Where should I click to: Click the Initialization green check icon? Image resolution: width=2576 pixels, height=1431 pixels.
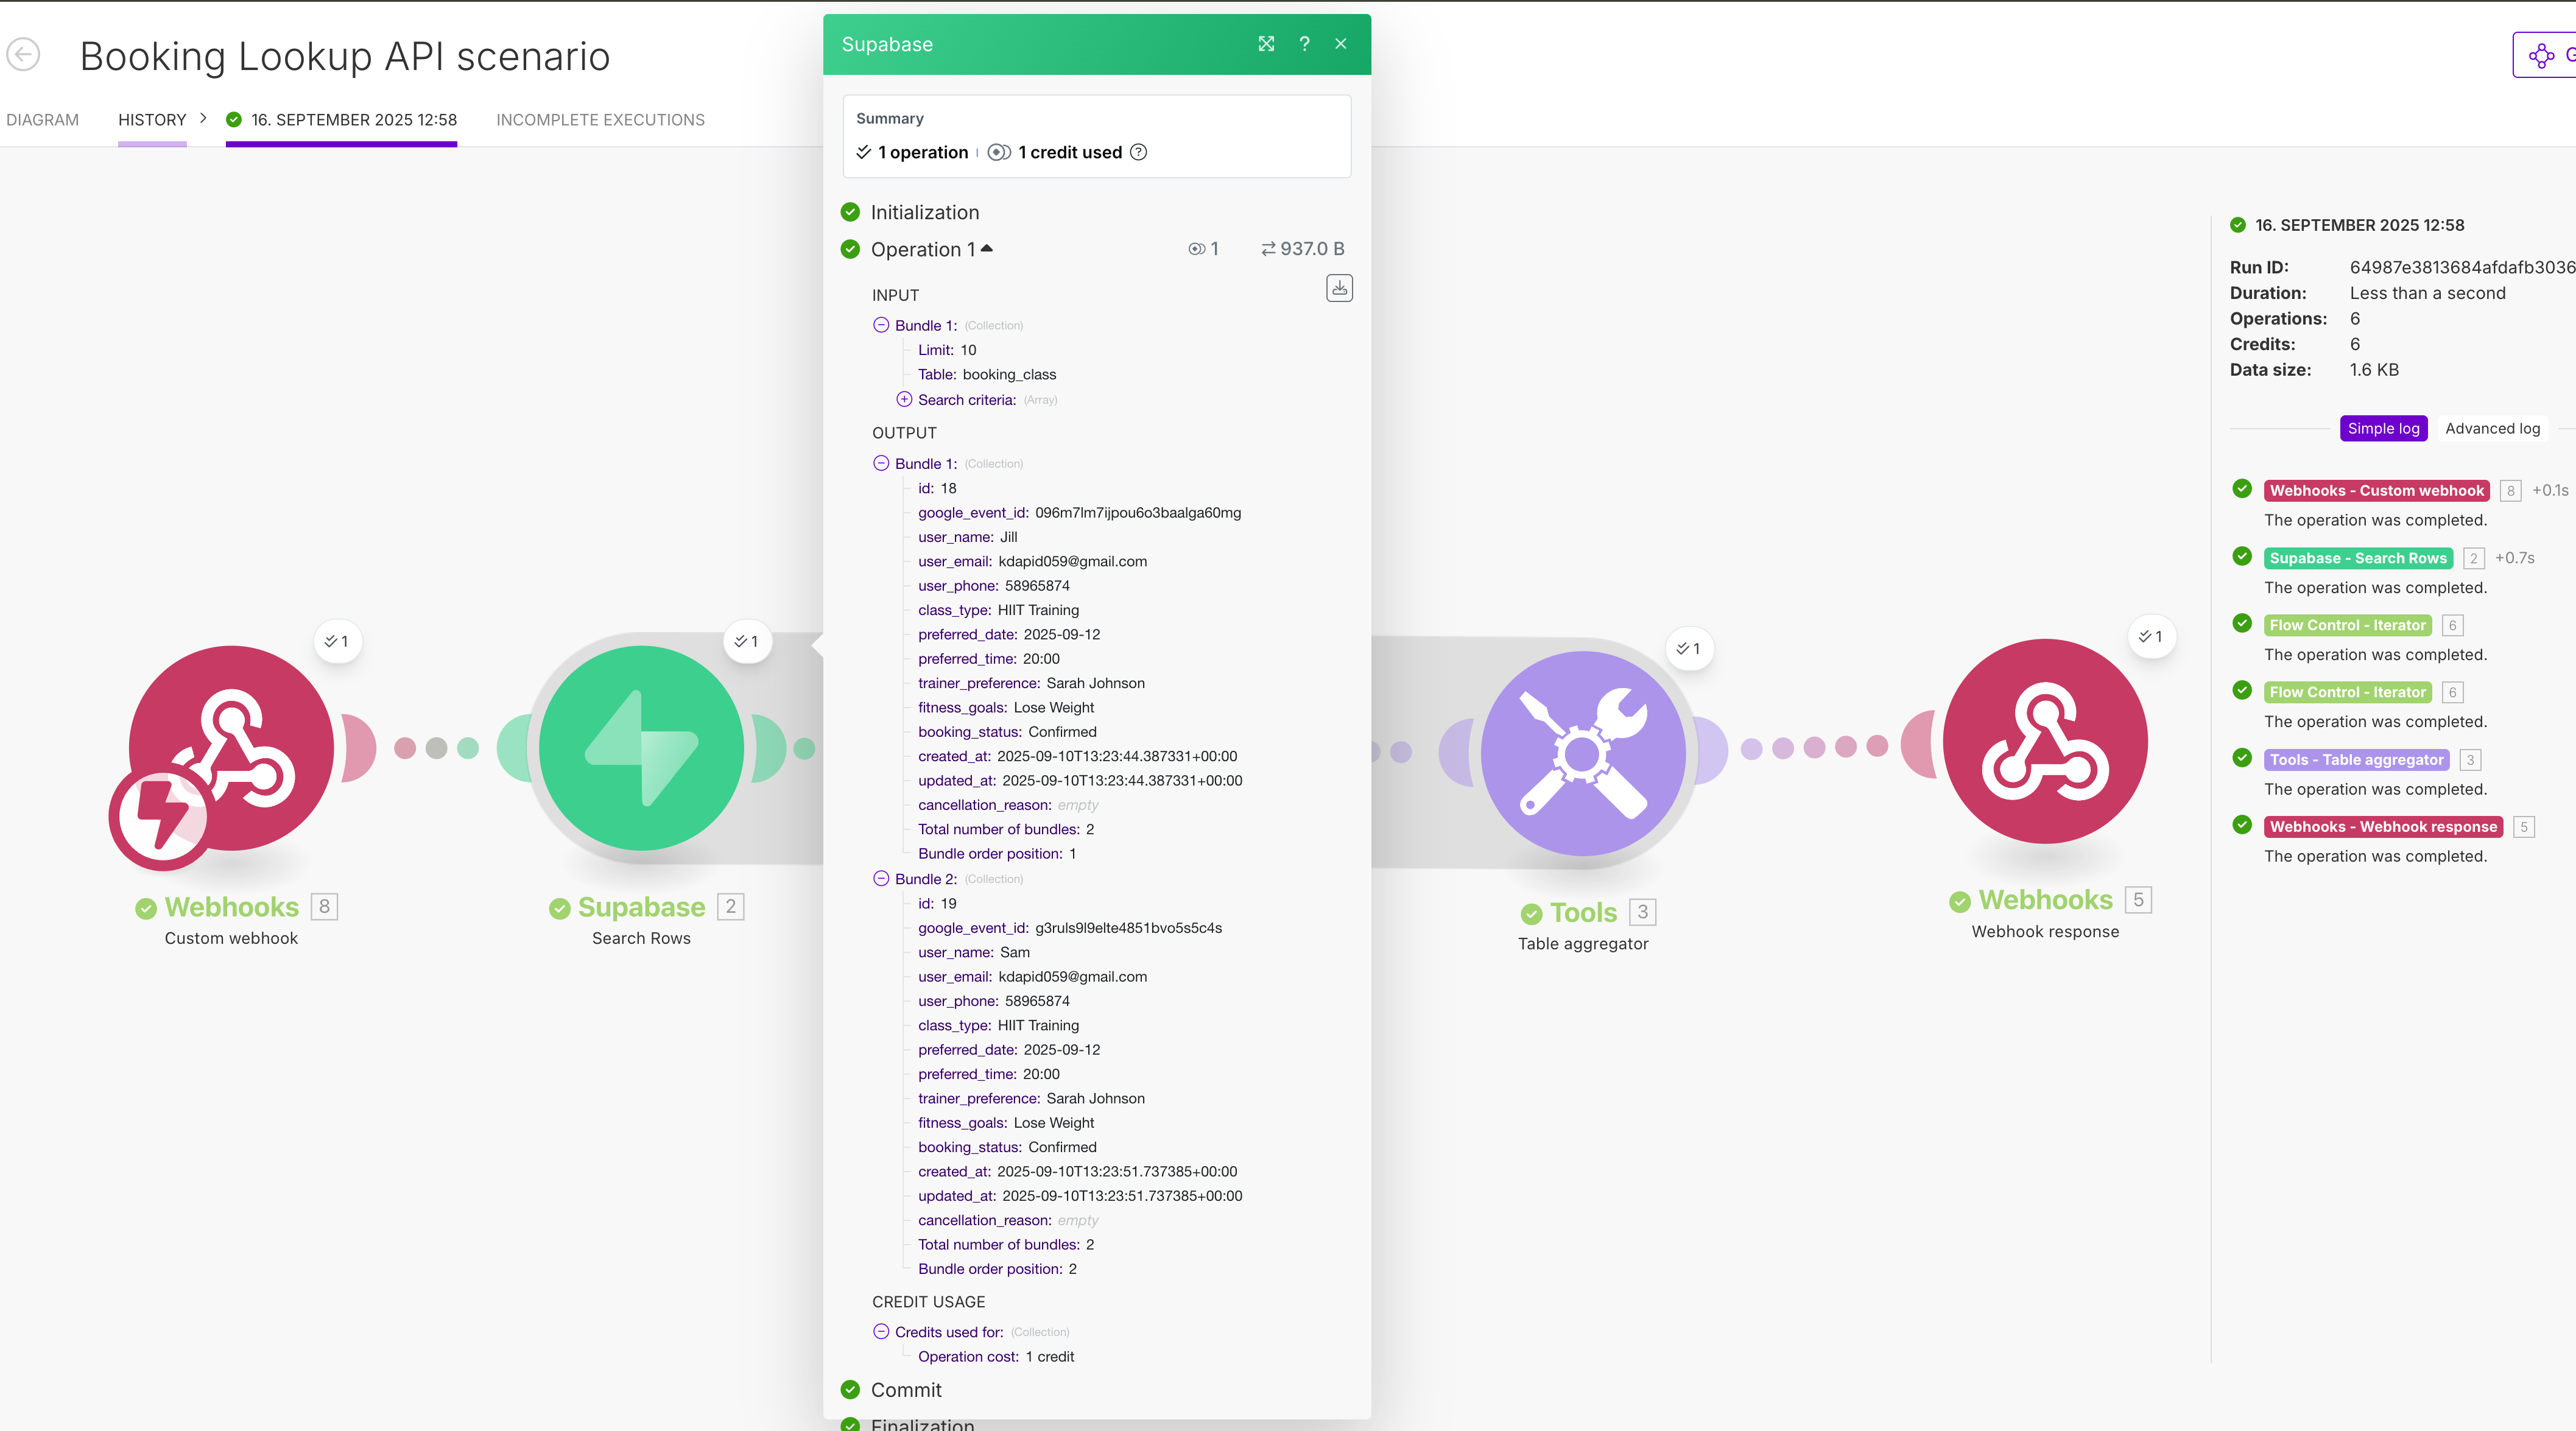pos(850,212)
